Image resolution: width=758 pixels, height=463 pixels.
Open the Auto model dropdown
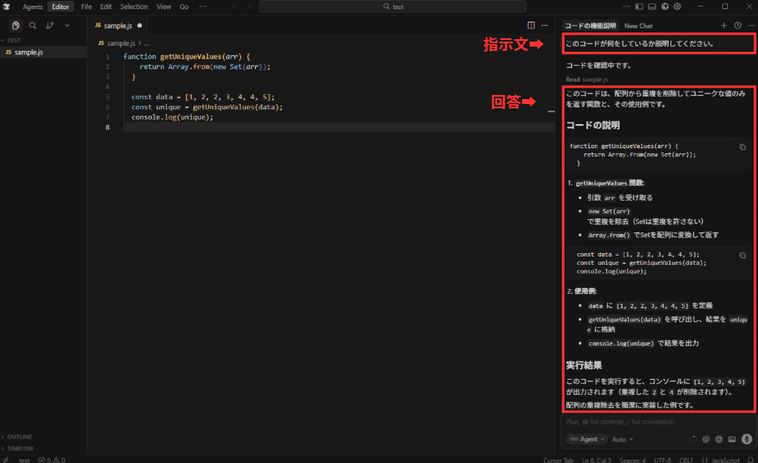click(622, 440)
